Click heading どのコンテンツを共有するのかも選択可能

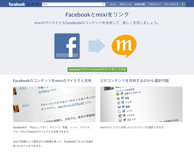pyautogui.click(x=135, y=81)
